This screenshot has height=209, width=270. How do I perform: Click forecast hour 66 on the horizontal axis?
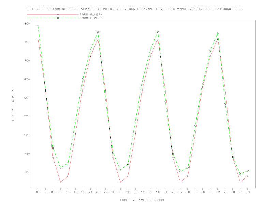[x=203, y=192]
